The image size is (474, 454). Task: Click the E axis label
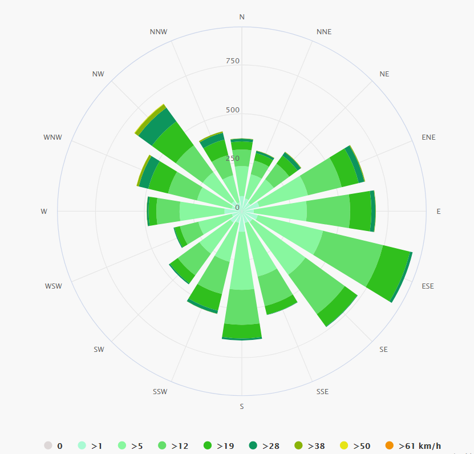point(439,211)
